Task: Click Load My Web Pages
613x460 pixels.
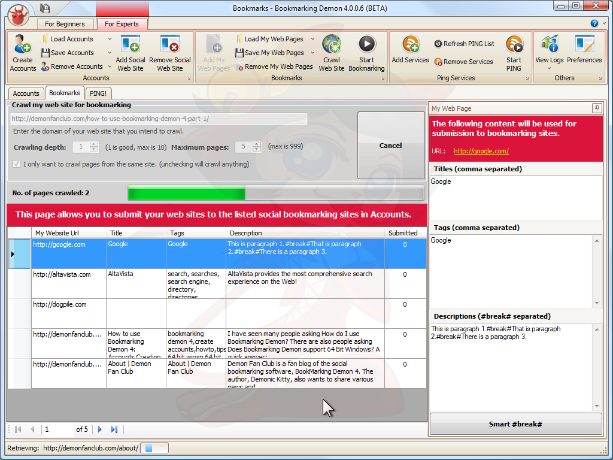Action: (270, 39)
